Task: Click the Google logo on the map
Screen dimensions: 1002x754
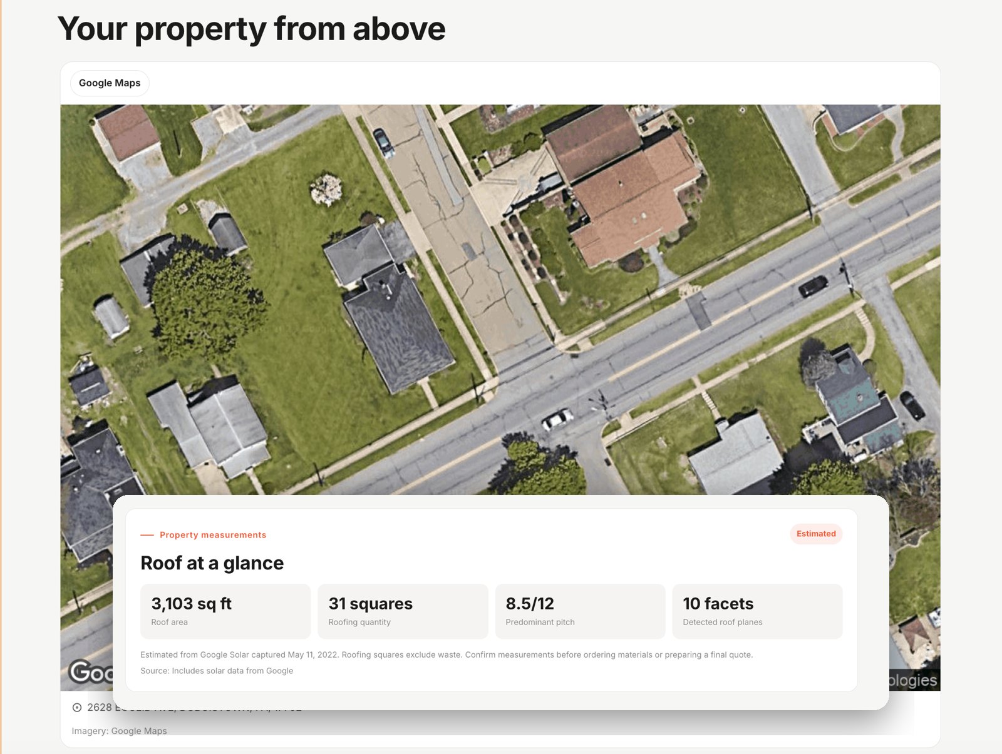Action: (x=91, y=673)
